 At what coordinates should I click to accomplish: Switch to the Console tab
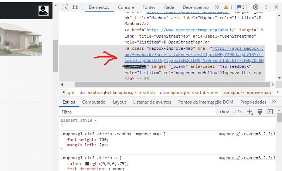tap(126, 7)
